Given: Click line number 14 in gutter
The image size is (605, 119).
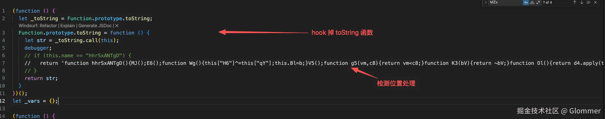Looking at the screenshot, I should [x=3, y=116].
